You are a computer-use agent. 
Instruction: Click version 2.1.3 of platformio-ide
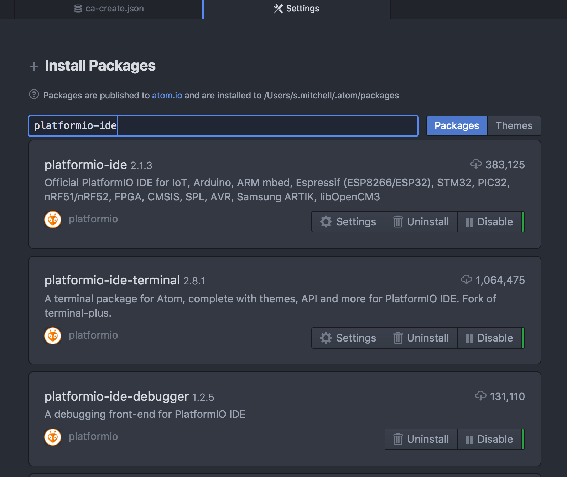tap(141, 166)
